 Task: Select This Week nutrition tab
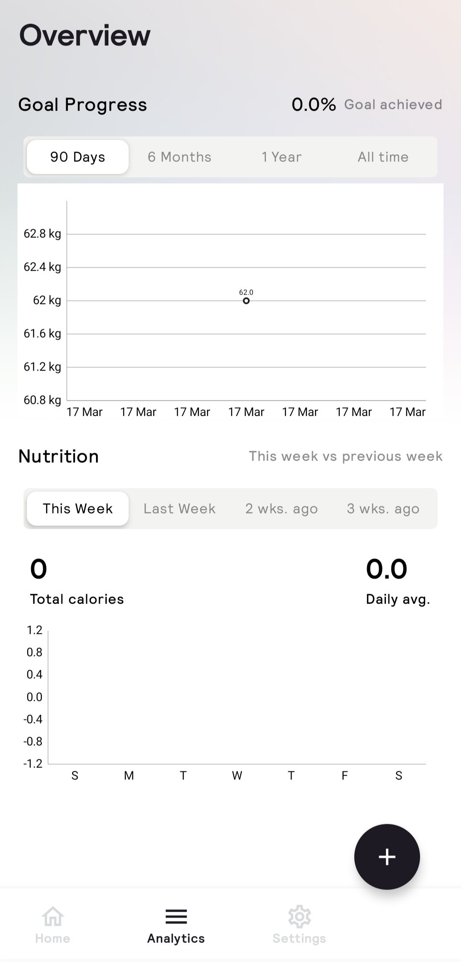(78, 509)
